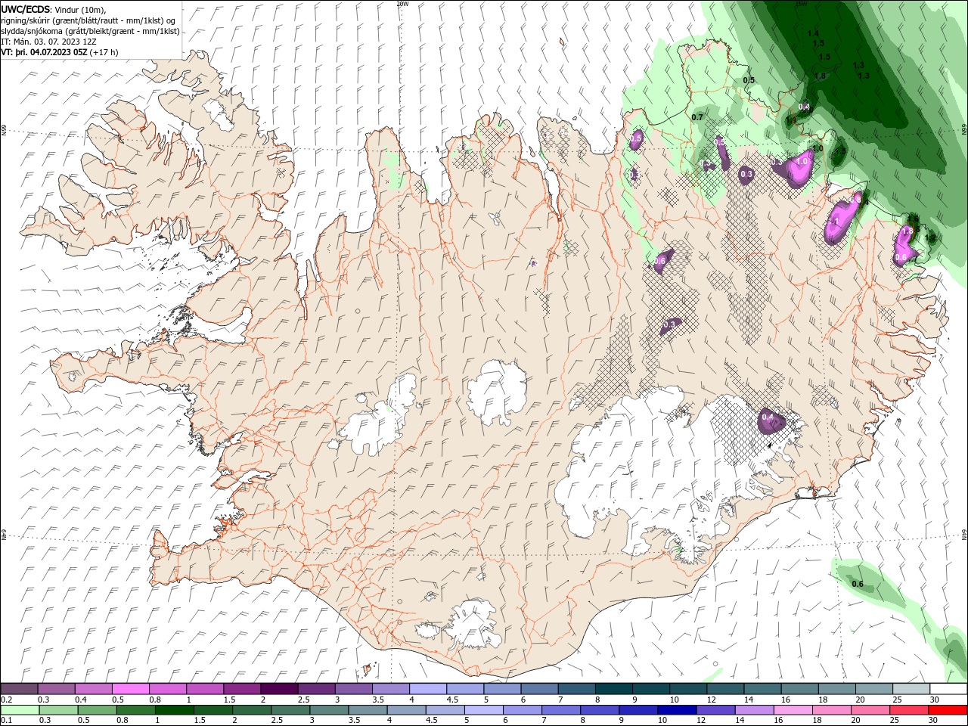
Task: Select the dark teal 8 swatch in the upper legend
Action: pyautogui.click(x=613, y=689)
